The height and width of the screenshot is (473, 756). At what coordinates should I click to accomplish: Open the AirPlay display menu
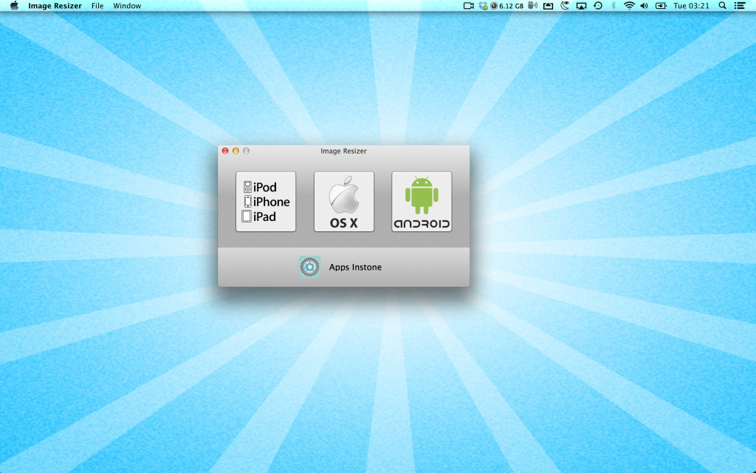(x=582, y=6)
